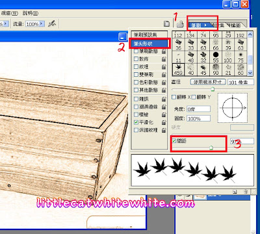Screen dimensions: 260x234
Task: Click the 間距 spacing slider handle
Action: pyautogui.click(x=211, y=148)
